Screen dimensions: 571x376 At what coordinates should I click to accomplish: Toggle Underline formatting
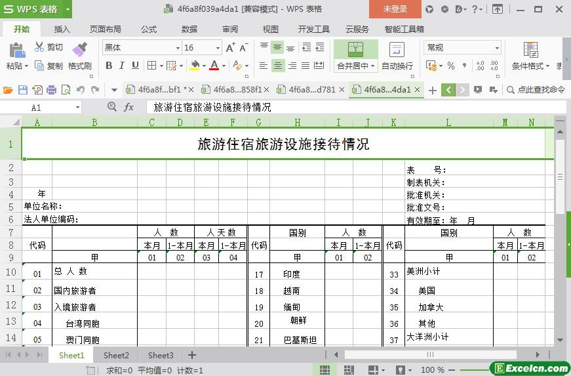click(135, 66)
